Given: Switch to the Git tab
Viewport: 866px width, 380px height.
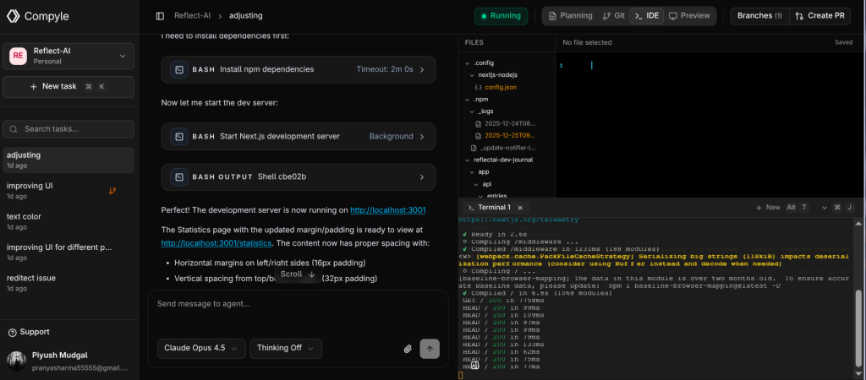Looking at the screenshot, I should [x=614, y=16].
